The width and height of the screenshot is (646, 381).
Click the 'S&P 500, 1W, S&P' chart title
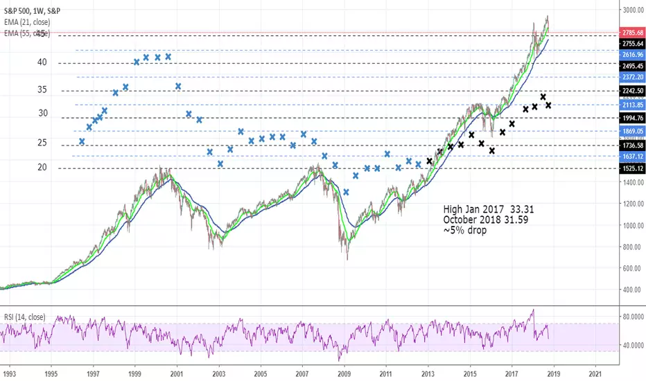click(32, 12)
